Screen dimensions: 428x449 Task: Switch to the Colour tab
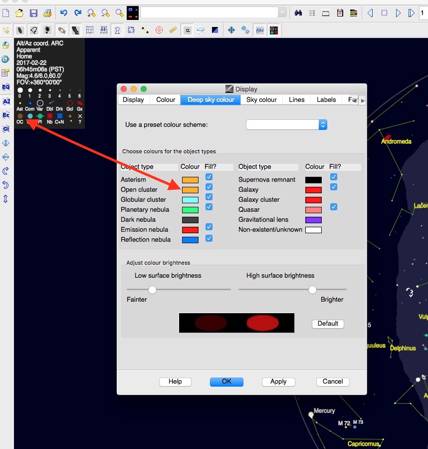(166, 100)
